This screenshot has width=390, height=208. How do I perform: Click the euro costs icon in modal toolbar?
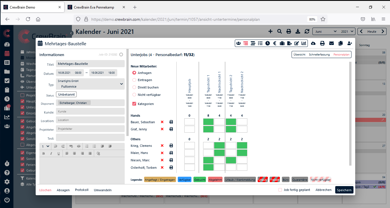(x=275, y=43)
